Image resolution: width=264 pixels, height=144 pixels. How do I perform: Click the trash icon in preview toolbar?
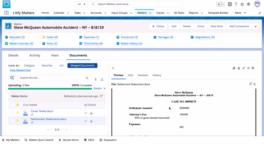click(x=239, y=68)
